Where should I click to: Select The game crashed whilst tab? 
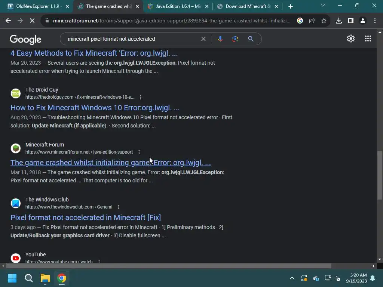108,6
